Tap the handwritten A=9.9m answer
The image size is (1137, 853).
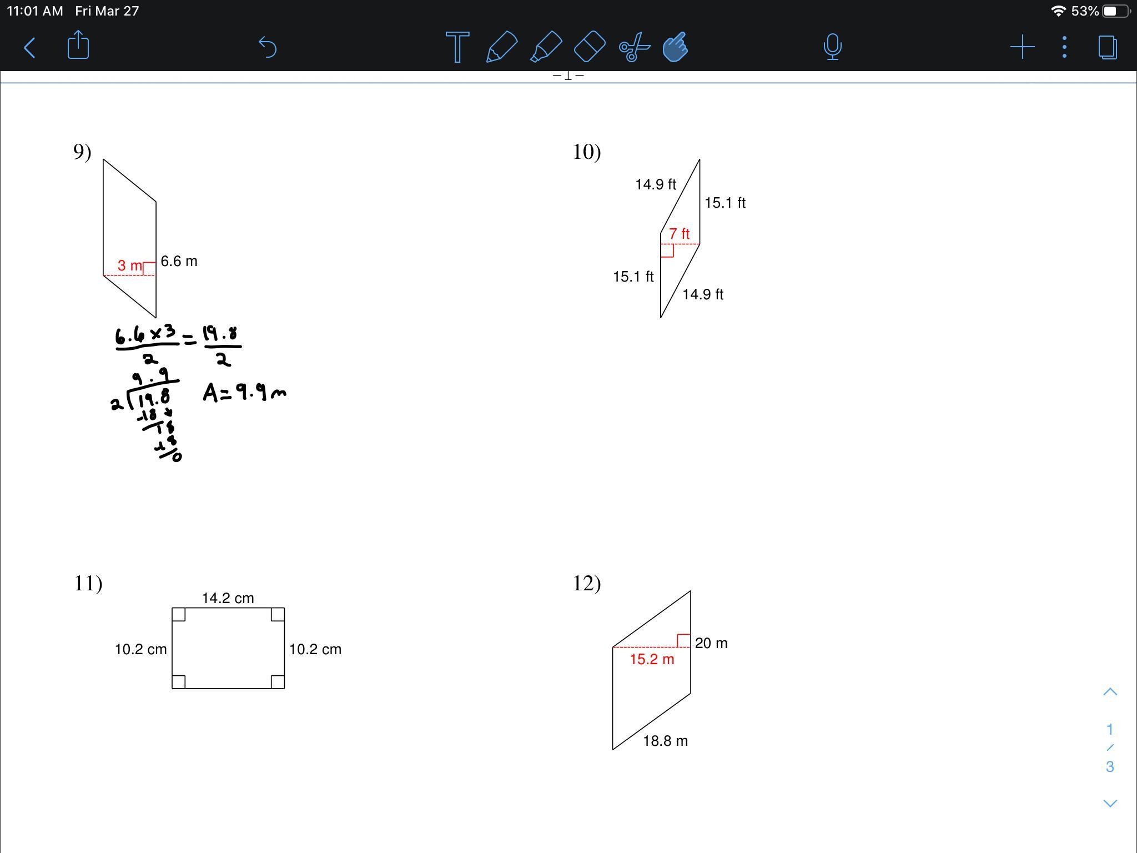tap(244, 392)
